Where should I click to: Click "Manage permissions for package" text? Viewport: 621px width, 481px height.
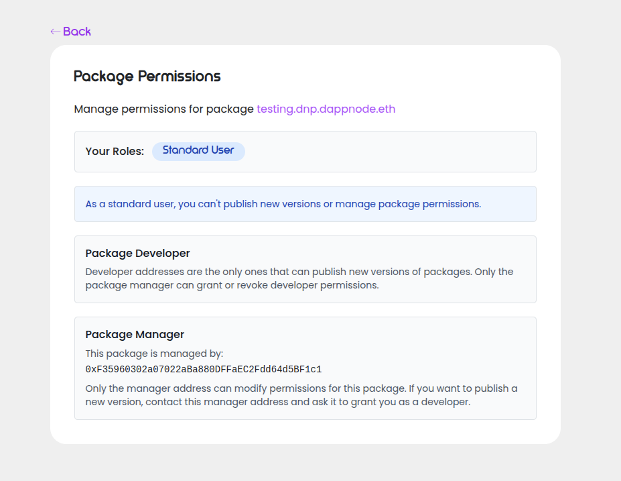click(163, 109)
